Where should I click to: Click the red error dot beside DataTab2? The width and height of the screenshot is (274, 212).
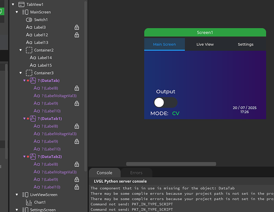tap(28, 156)
